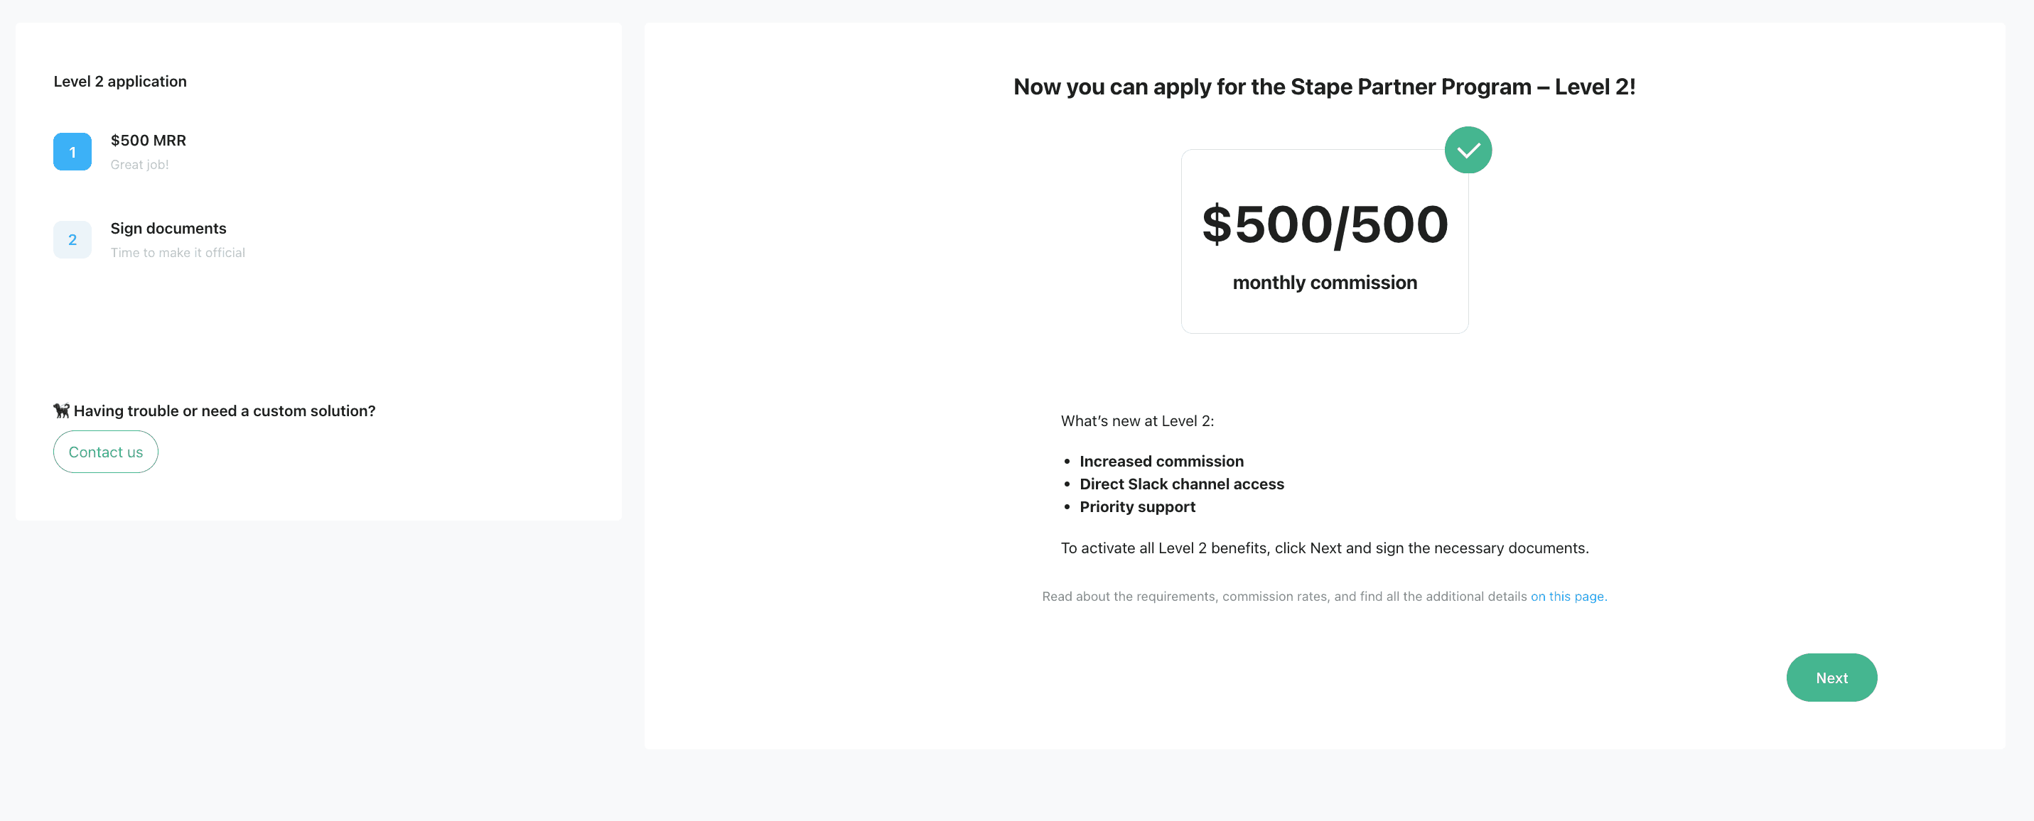
Task: Click the step 2 number badge
Action: coord(72,240)
